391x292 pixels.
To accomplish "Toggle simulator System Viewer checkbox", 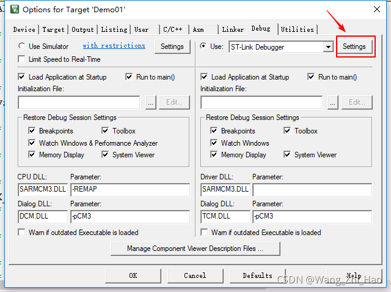I will (x=105, y=155).
